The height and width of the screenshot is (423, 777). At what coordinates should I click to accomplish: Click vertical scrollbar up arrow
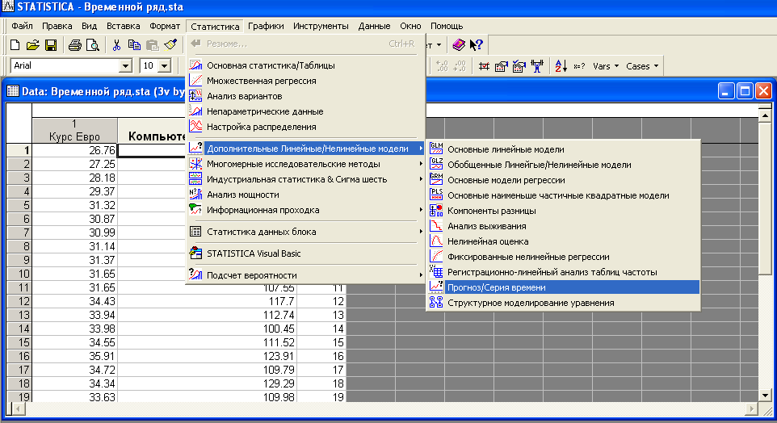click(x=765, y=115)
